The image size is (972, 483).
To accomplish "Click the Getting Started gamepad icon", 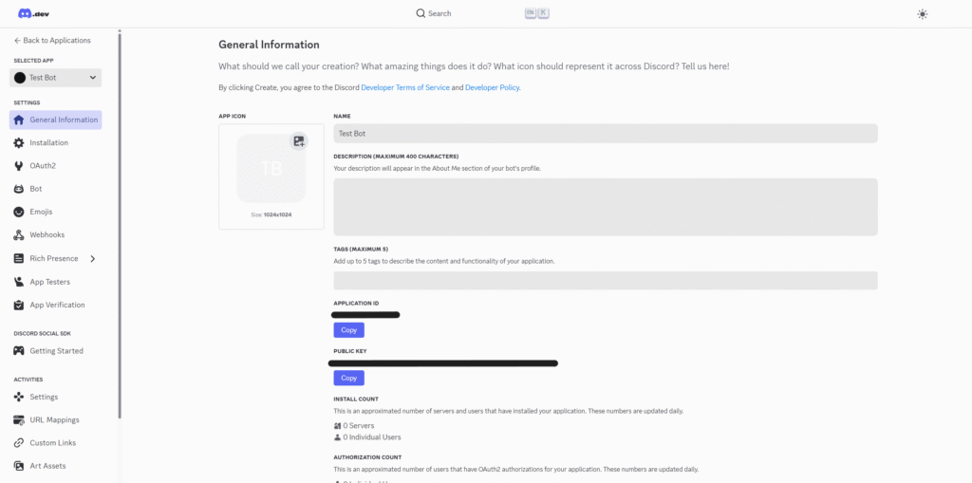I will coord(19,351).
